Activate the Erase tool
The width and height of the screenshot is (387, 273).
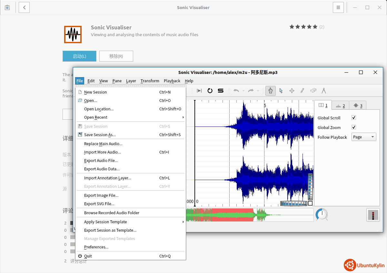313,91
